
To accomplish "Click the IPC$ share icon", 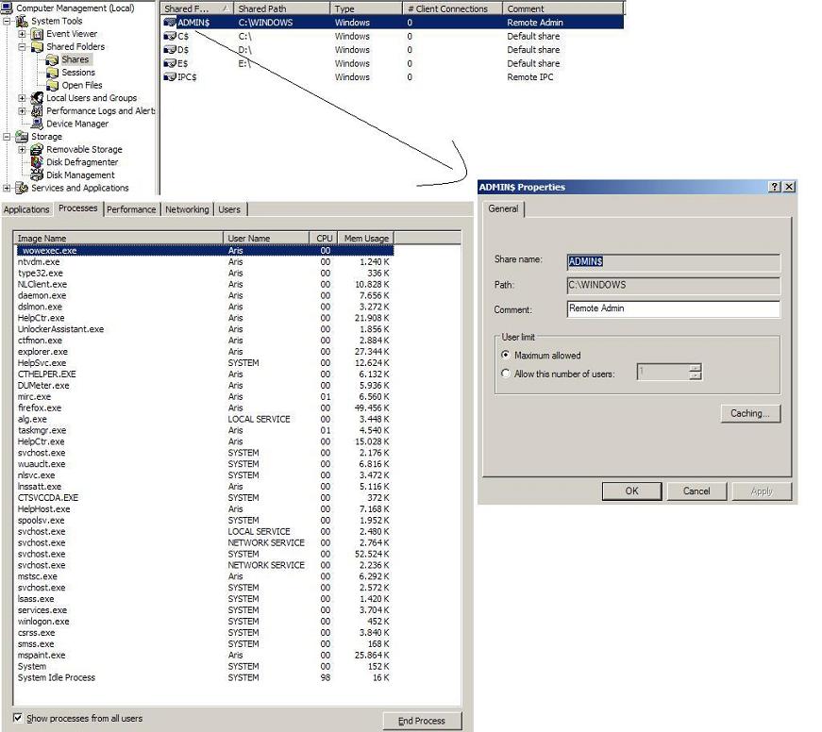I will tap(170, 77).
